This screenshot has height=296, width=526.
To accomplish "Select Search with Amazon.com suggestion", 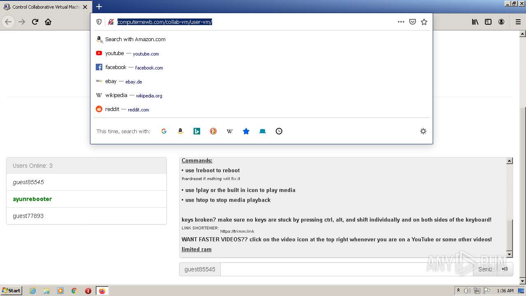I will point(261,39).
